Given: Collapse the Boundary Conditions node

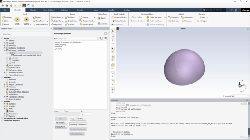Looking at the screenshot, I should 4,51.
